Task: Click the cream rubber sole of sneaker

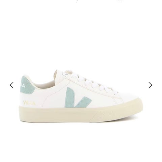Action: click(81, 114)
